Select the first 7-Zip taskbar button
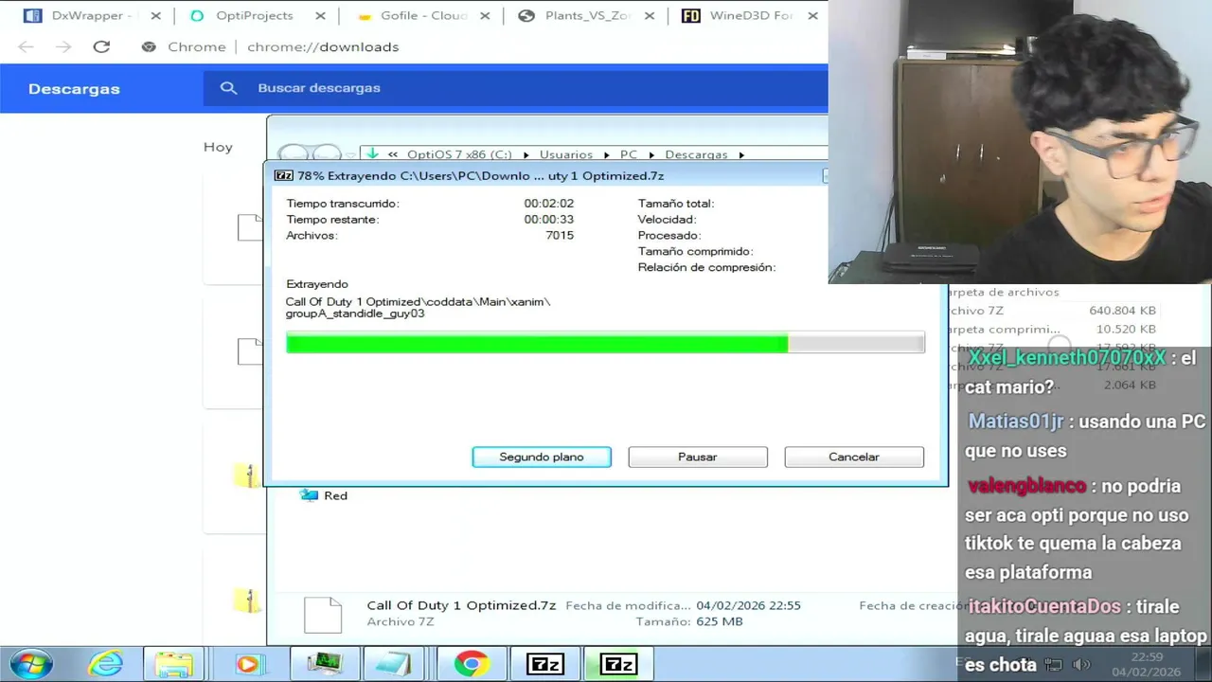The height and width of the screenshot is (682, 1212). point(545,664)
